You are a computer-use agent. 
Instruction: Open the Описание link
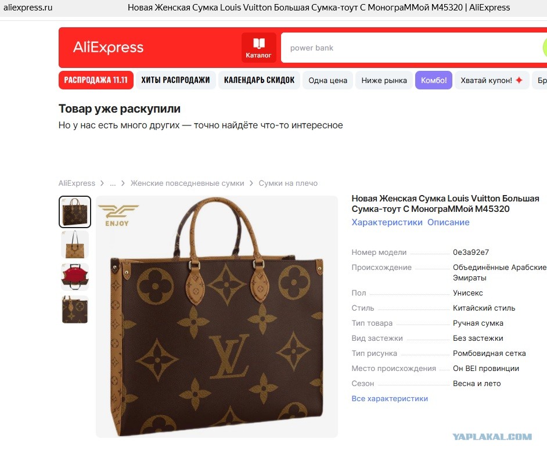pyautogui.click(x=448, y=222)
